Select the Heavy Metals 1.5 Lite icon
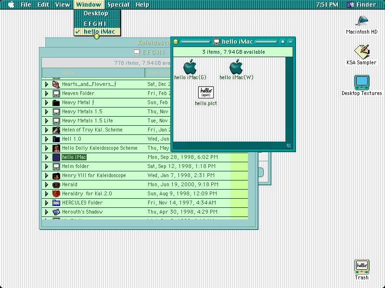 coord(56,121)
